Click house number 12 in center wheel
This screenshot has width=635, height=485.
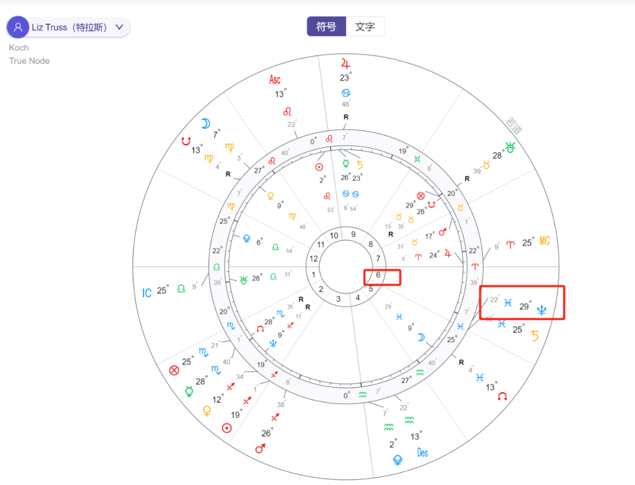tap(313, 258)
